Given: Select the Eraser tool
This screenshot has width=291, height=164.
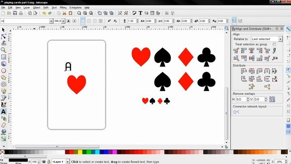Looking at the screenshot, I should pyautogui.click(x=3, y=125).
